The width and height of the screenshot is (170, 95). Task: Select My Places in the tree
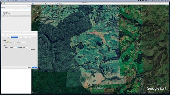tap(6, 12)
